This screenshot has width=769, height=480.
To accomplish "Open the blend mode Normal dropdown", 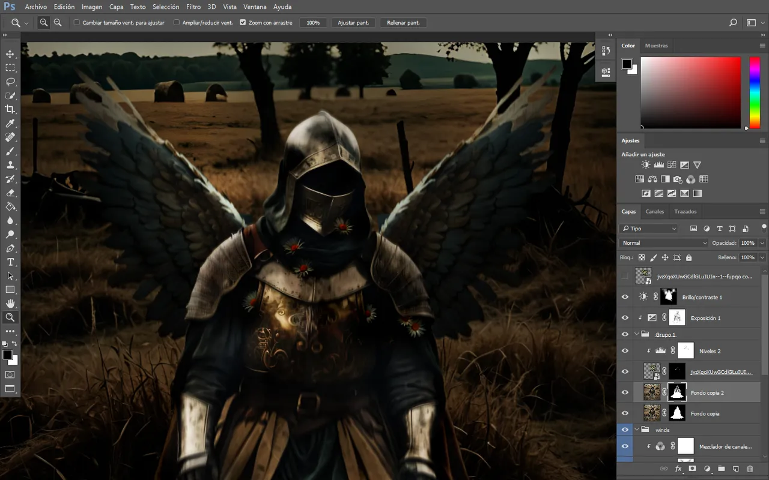I will coord(664,243).
